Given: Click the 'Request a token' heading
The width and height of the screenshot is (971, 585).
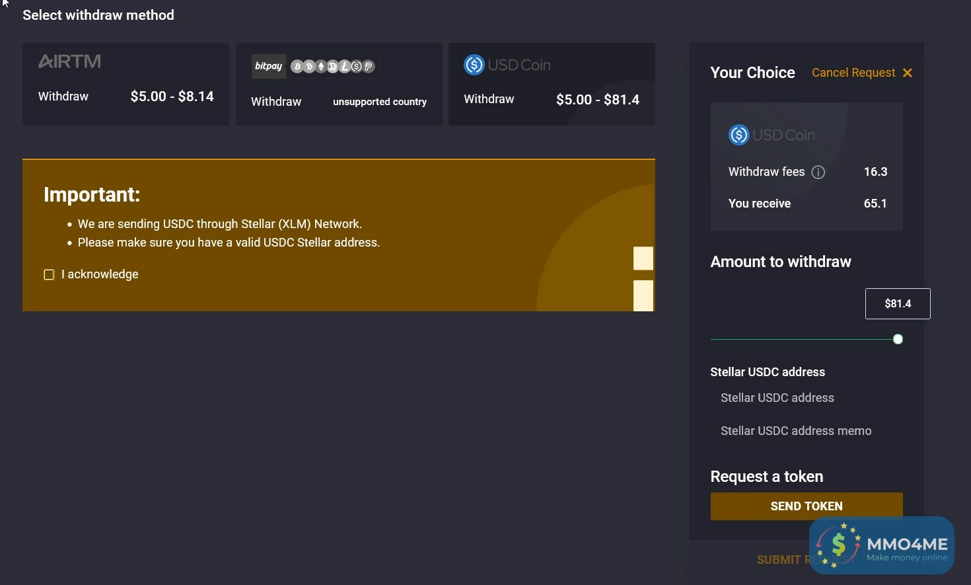Looking at the screenshot, I should [x=767, y=477].
